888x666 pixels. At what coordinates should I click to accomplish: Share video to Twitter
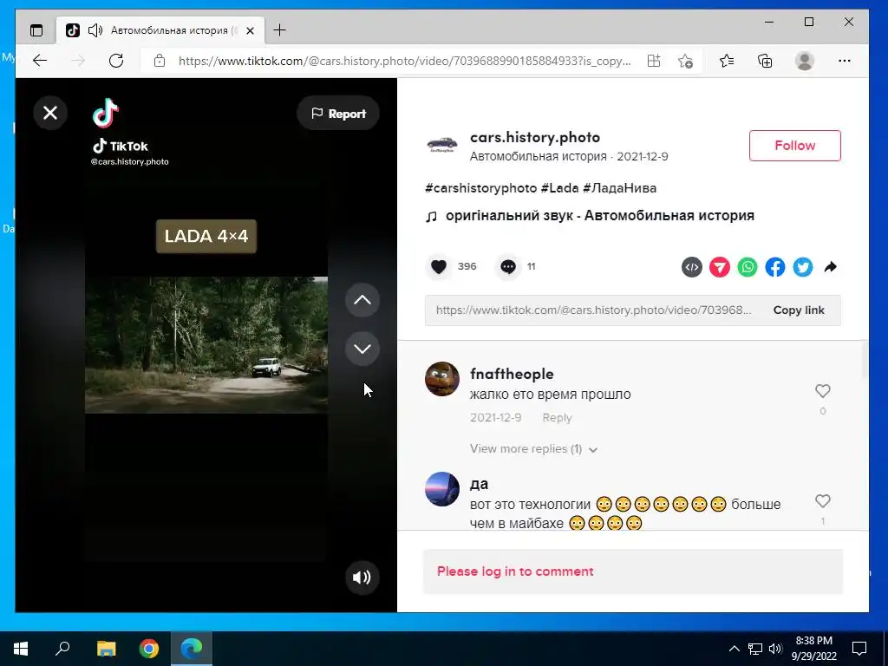[x=802, y=267]
